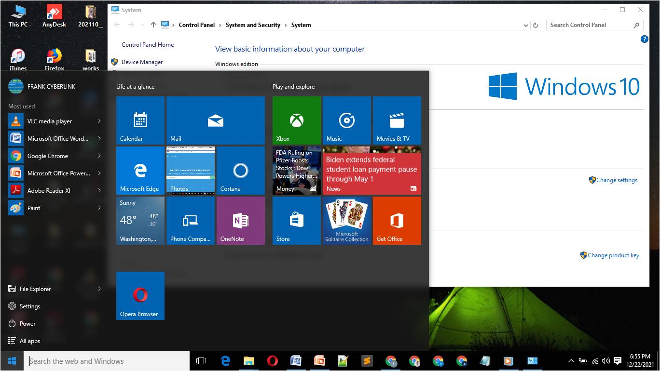Open the Mail tile
The image size is (660, 371).
click(x=215, y=120)
